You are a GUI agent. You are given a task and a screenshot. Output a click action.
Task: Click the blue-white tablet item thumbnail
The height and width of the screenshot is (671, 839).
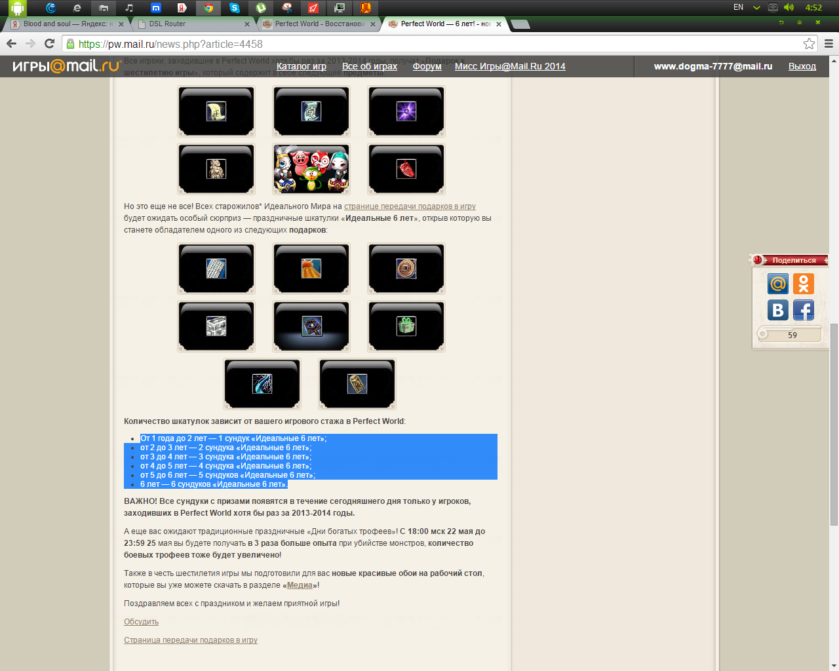[216, 269]
